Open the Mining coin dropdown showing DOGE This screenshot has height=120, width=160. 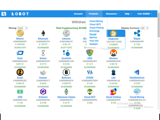coord(22,28)
